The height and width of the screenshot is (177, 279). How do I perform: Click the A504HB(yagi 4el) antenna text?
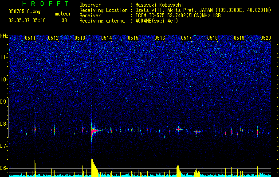[x=157, y=21]
